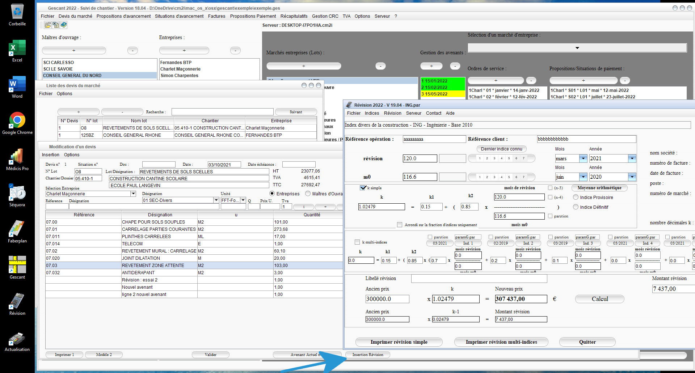The width and height of the screenshot is (695, 373).
Task: Launch Médicis Pro desktop shortcut
Action: tap(17, 159)
